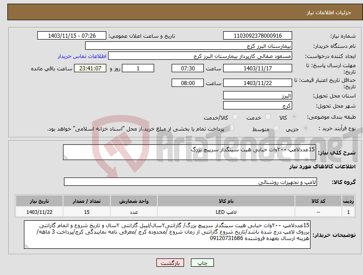The image size is (363, 275).
Task: Click the delivery city field کرج
Action: (258, 106)
